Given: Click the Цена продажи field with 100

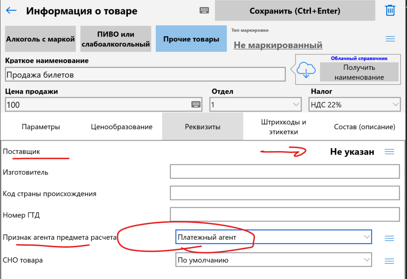Looking at the screenshot, I should coord(104,105).
